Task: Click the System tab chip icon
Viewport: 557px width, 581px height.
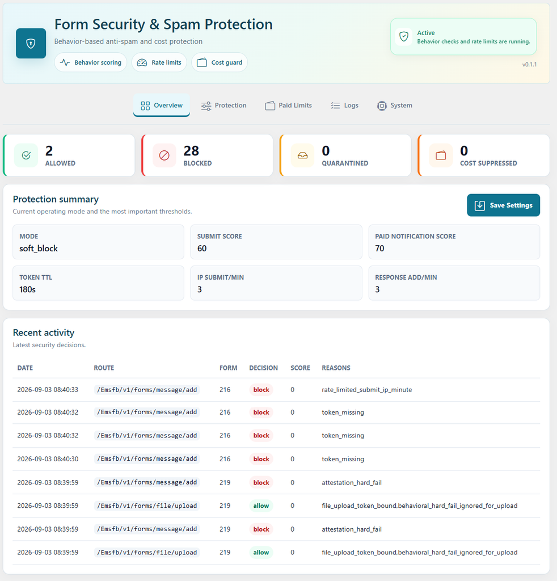Action: (x=382, y=106)
